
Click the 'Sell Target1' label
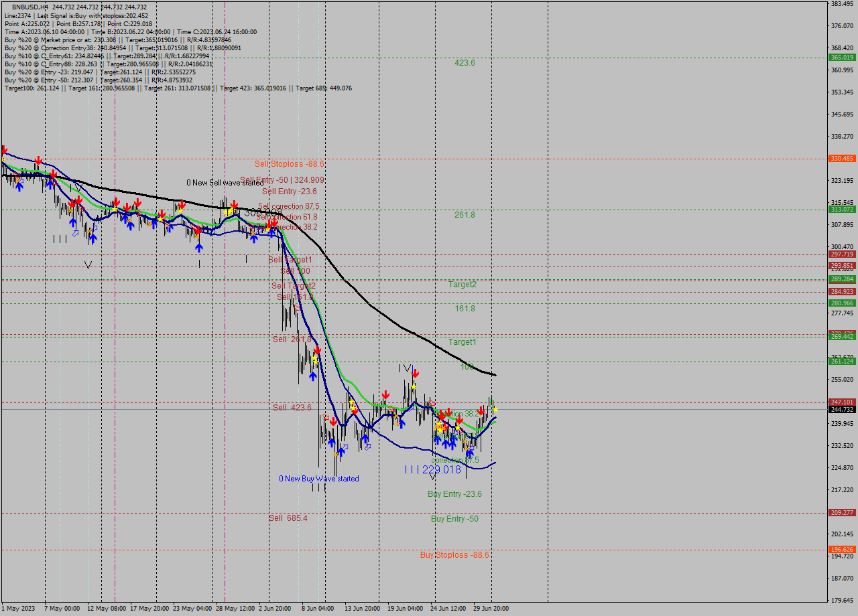(x=290, y=260)
